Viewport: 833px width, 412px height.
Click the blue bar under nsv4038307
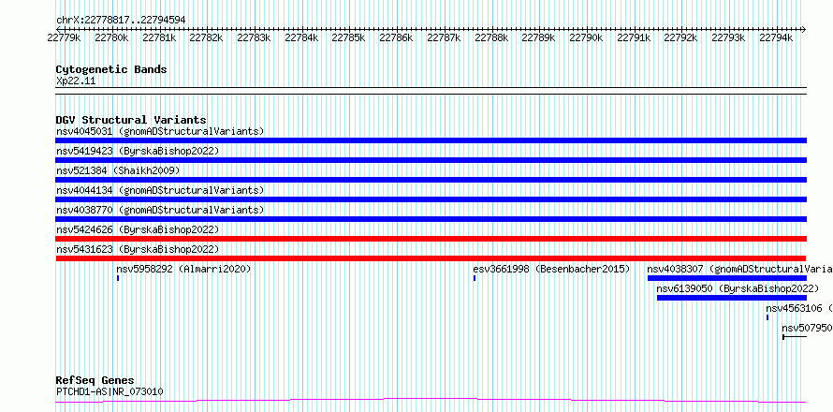point(726,278)
